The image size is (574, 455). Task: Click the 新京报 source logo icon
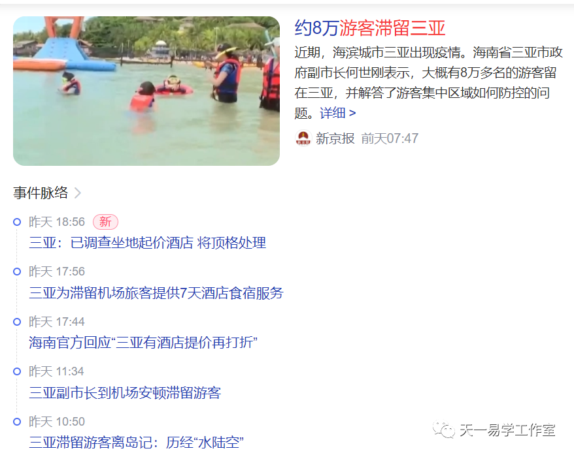pyautogui.click(x=303, y=138)
